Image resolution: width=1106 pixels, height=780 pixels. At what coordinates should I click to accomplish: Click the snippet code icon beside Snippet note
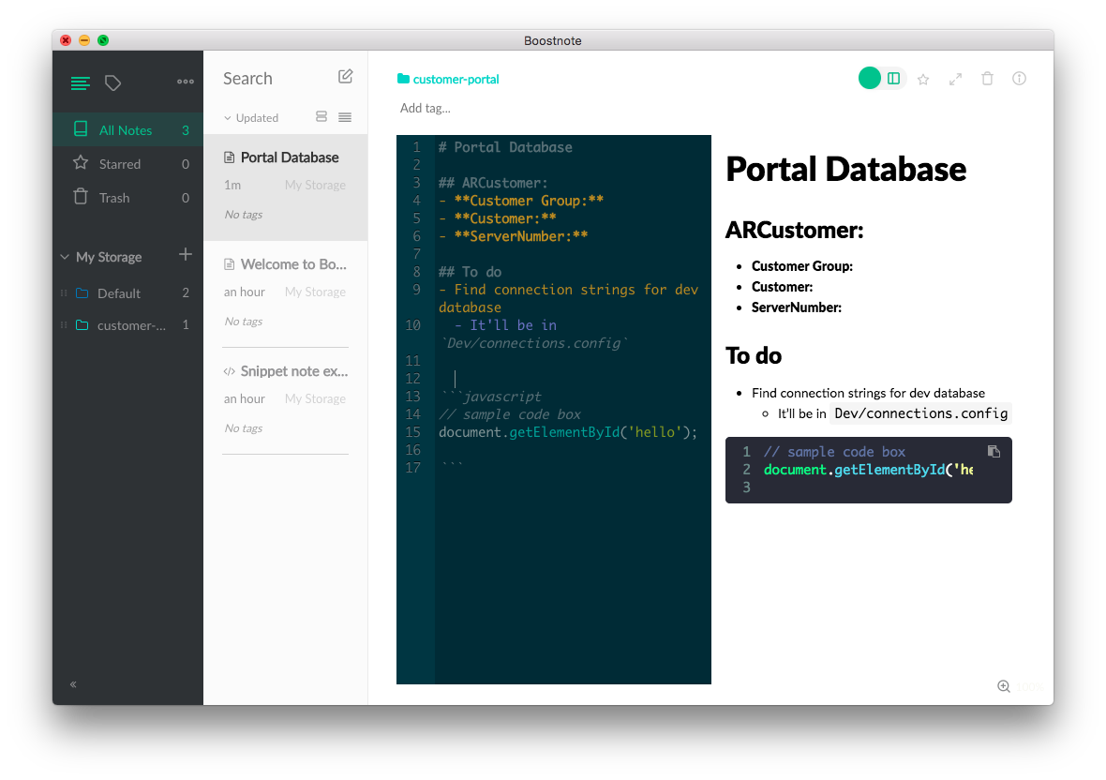click(230, 371)
